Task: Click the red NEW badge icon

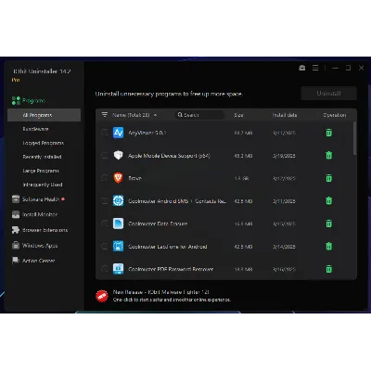Action: (102, 296)
